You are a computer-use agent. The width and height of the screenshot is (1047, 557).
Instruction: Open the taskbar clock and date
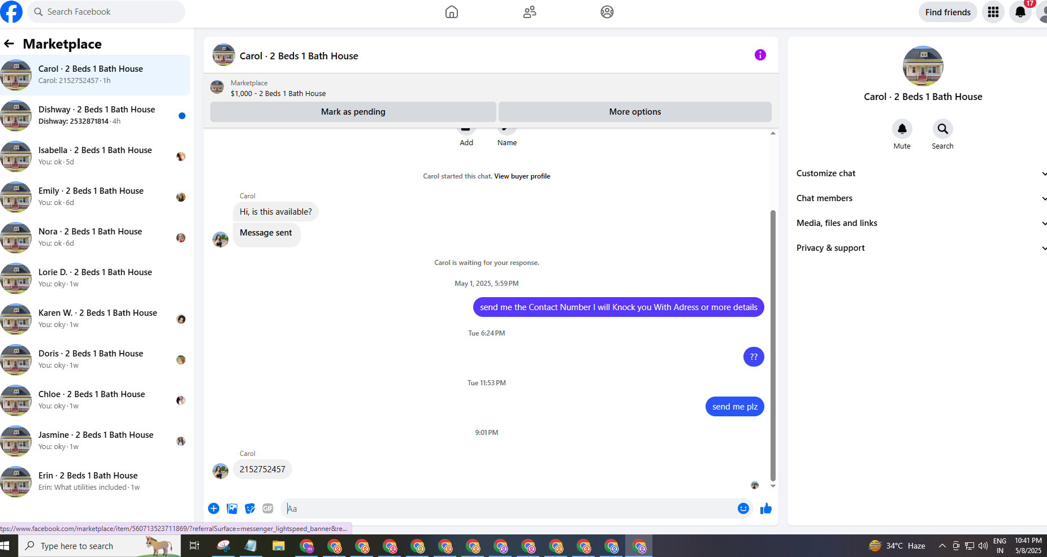[x=1028, y=546]
